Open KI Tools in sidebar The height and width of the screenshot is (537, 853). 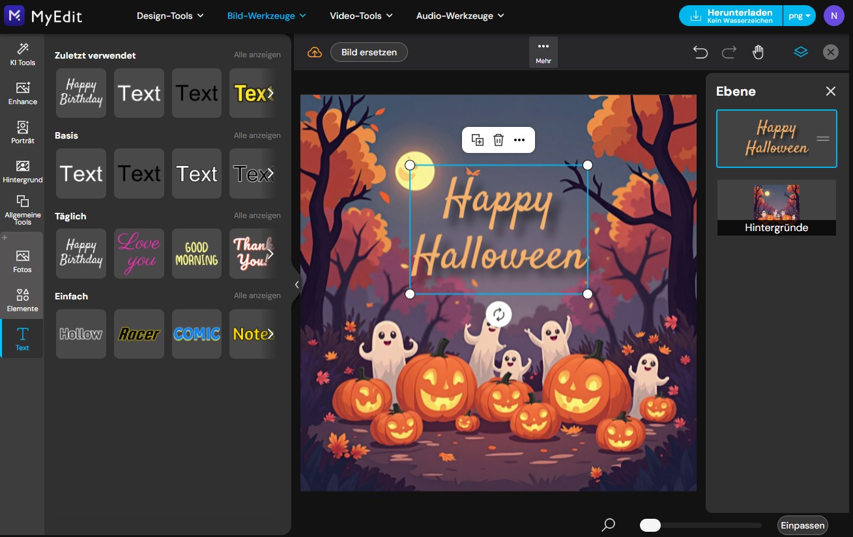pyautogui.click(x=23, y=54)
